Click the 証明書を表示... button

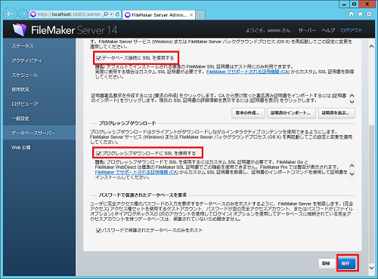336,113
